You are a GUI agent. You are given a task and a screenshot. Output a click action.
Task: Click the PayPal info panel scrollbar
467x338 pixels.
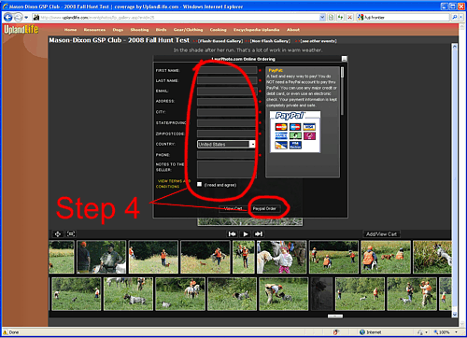342,91
